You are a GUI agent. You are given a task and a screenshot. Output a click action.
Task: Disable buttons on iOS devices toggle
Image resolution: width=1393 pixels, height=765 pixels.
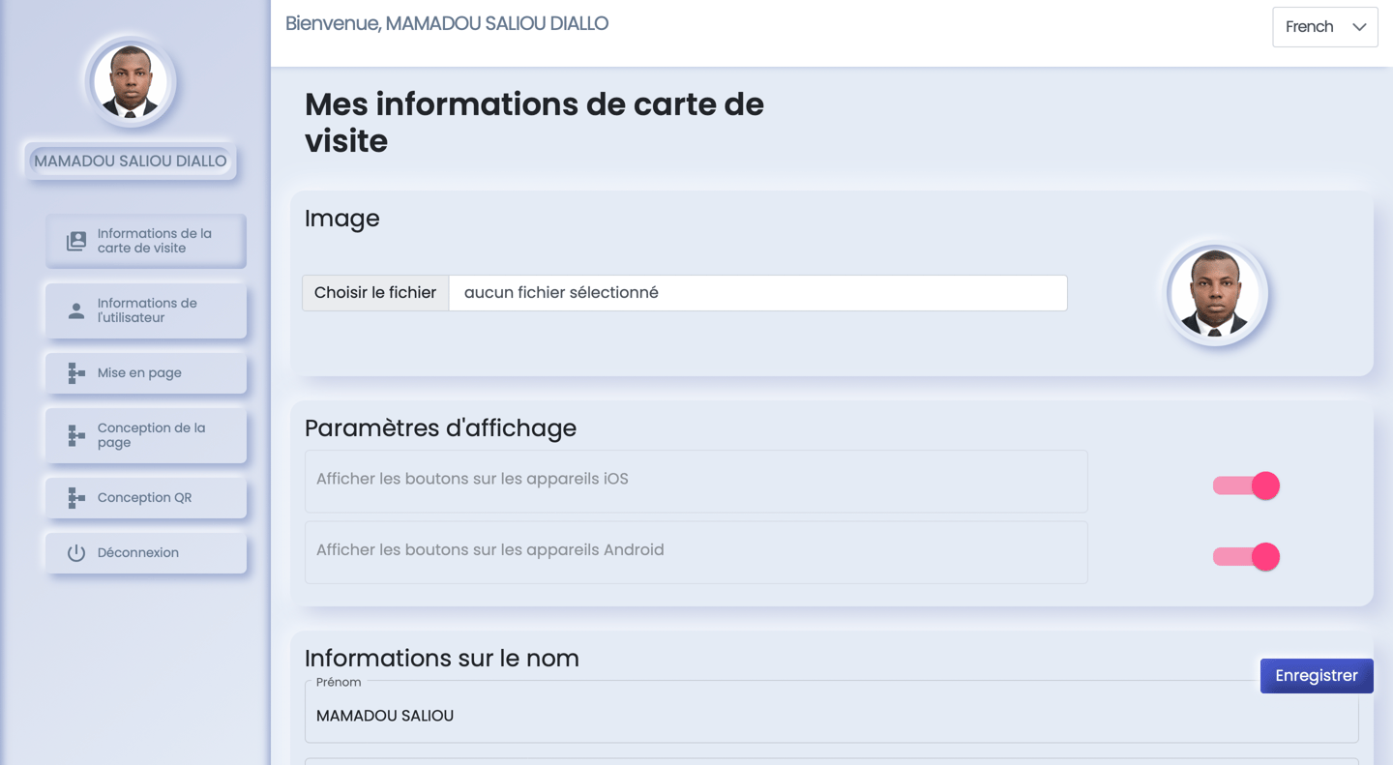click(x=1246, y=485)
